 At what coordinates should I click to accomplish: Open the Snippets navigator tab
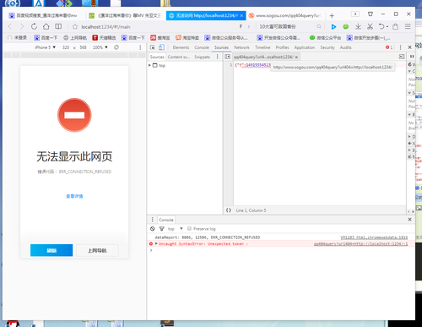coord(203,57)
